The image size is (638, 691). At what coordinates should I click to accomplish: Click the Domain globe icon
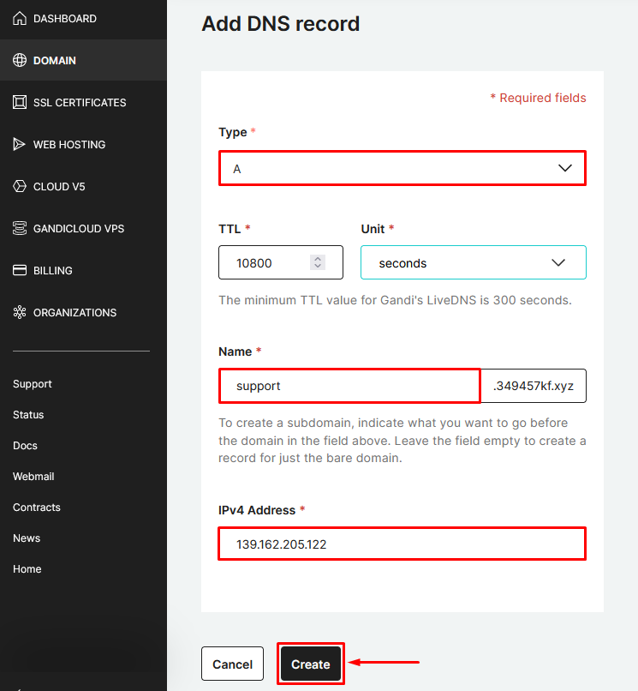[x=20, y=60]
